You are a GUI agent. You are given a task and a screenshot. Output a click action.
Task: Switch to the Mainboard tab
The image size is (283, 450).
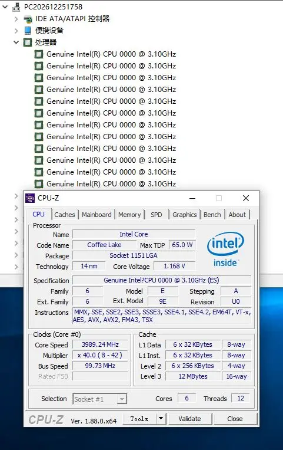click(96, 215)
